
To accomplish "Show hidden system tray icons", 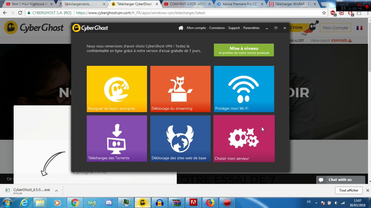I will pyautogui.click(x=316, y=203).
